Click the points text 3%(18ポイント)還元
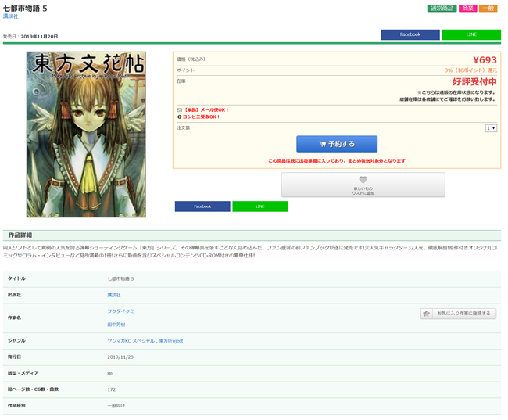The image size is (508, 420). pos(470,70)
